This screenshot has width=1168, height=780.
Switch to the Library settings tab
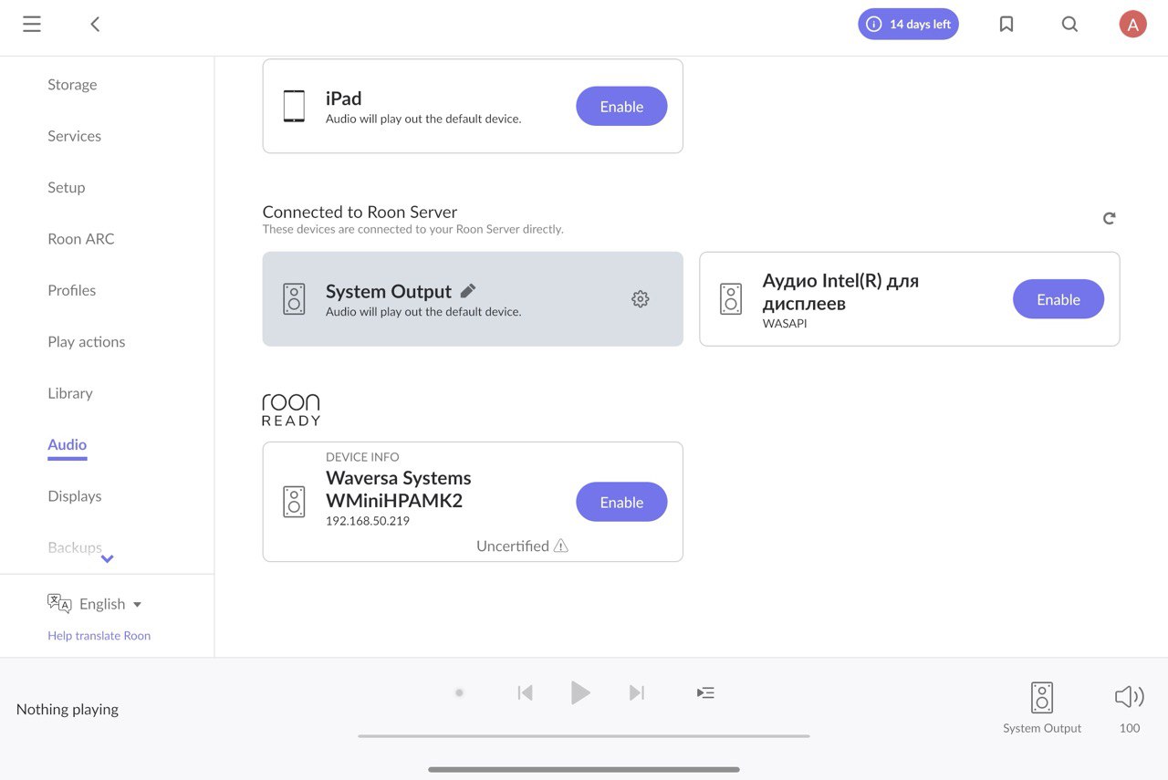(x=70, y=393)
